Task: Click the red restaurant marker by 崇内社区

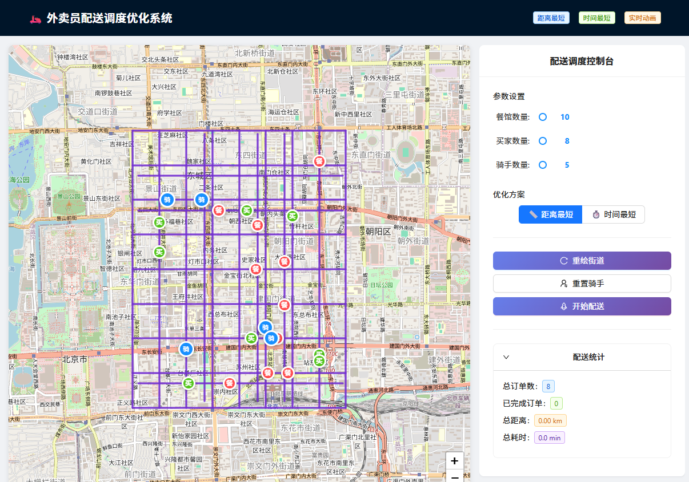Action: (x=229, y=383)
